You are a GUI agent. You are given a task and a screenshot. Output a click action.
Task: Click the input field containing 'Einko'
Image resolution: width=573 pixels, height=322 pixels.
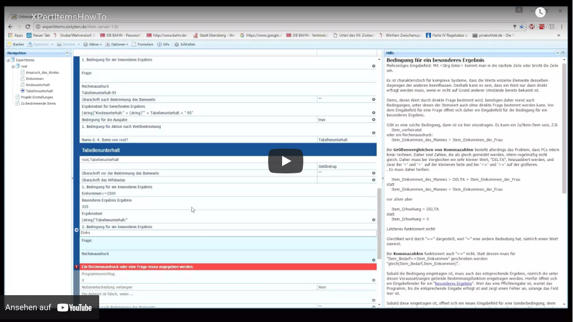(x=227, y=233)
